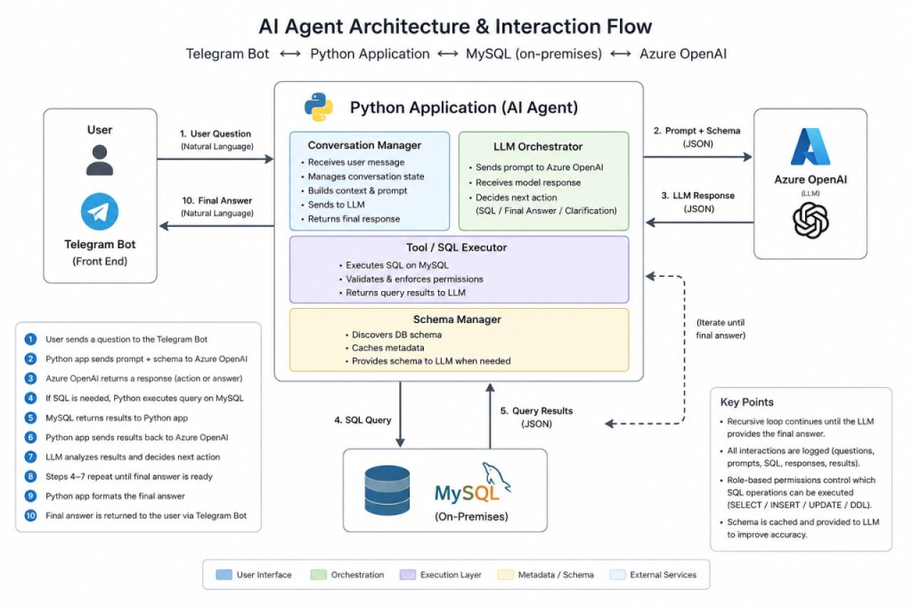
Task: Click the '4. SQL Query' arrow label
Action: [x=362, y=420]
